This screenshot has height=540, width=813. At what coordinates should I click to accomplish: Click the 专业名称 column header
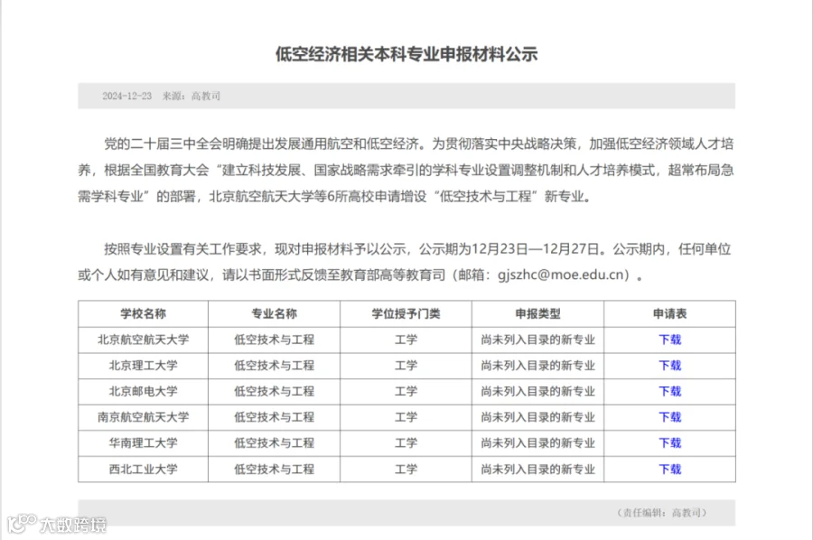(x=275, y=314)
